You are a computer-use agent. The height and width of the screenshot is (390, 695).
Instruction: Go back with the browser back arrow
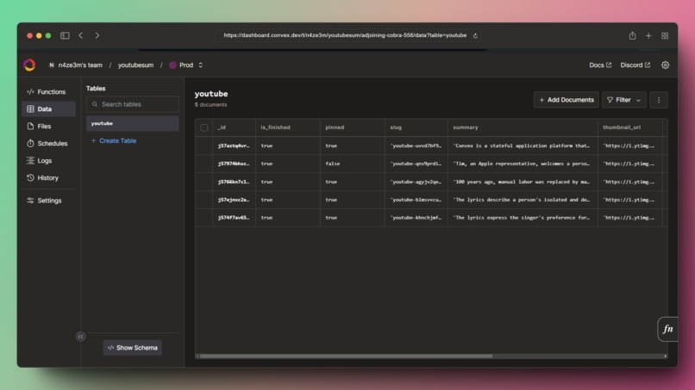point(81,35)
